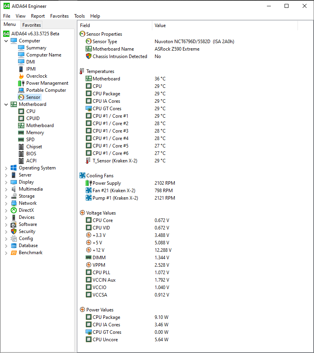Click the Multimedia speaker icon
This screenshot has width=314, height=353.
point(14,189)
